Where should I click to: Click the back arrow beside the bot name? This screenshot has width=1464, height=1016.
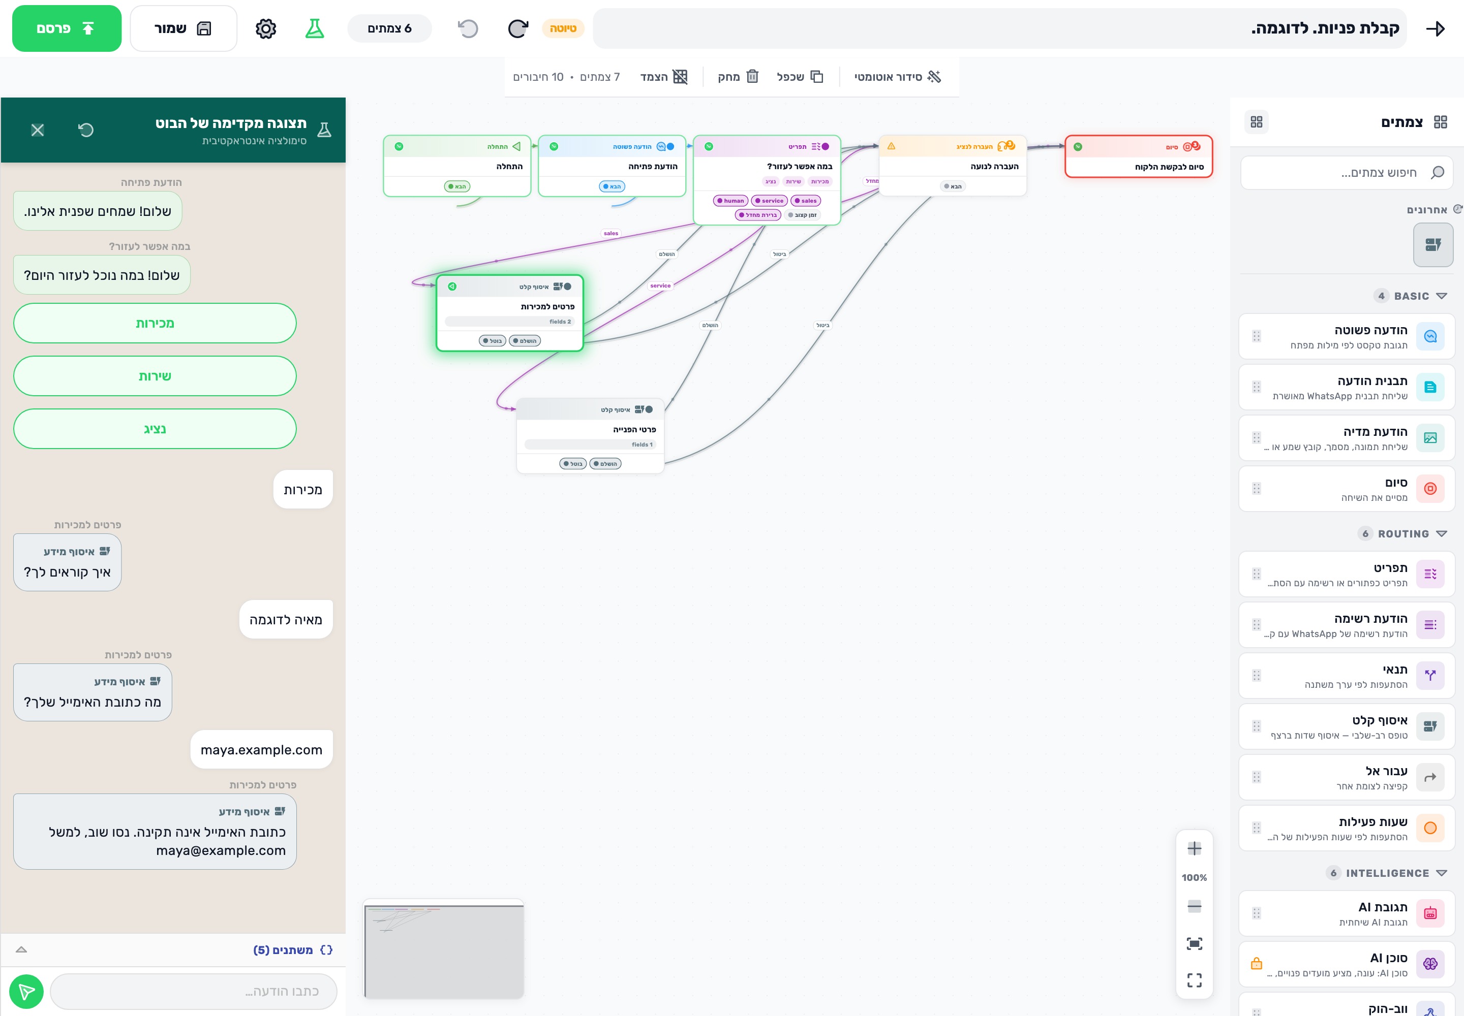coord(1435,28)
